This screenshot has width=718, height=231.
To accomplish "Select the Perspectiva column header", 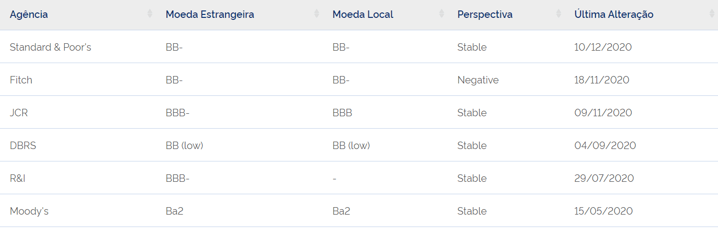I will coord(485,14).
